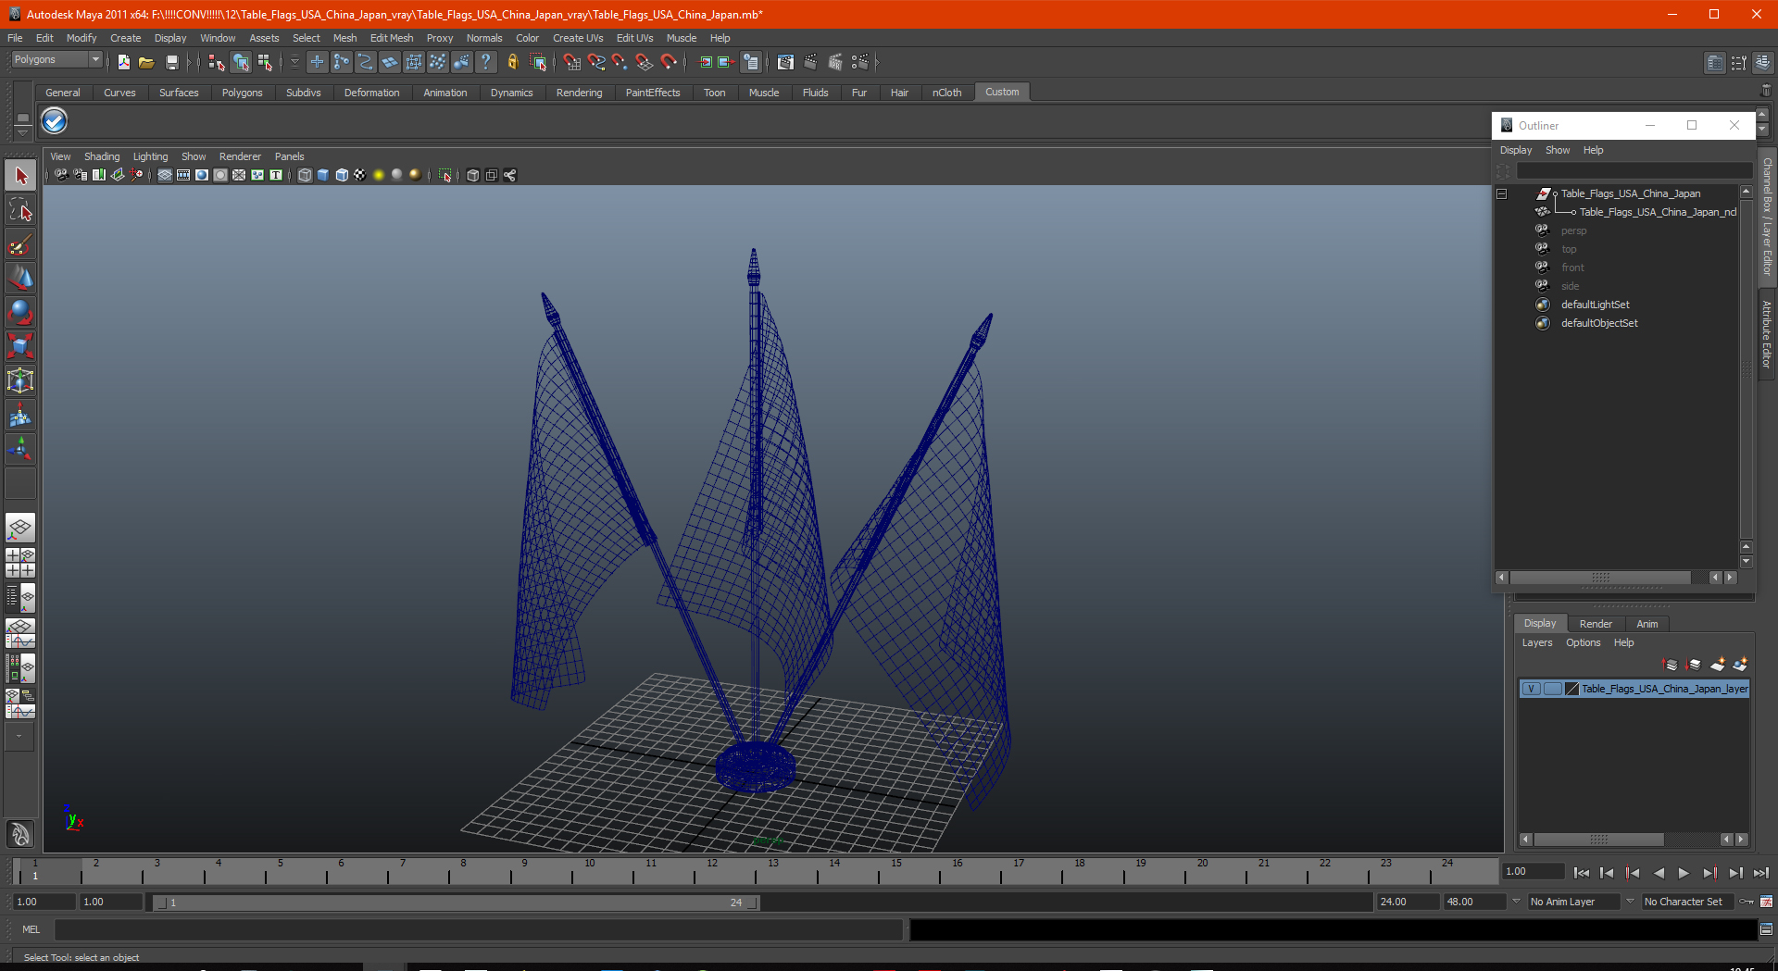Click the Snap to points magnet icon
Screen dimensions: 1778x971
coord(620,62)
